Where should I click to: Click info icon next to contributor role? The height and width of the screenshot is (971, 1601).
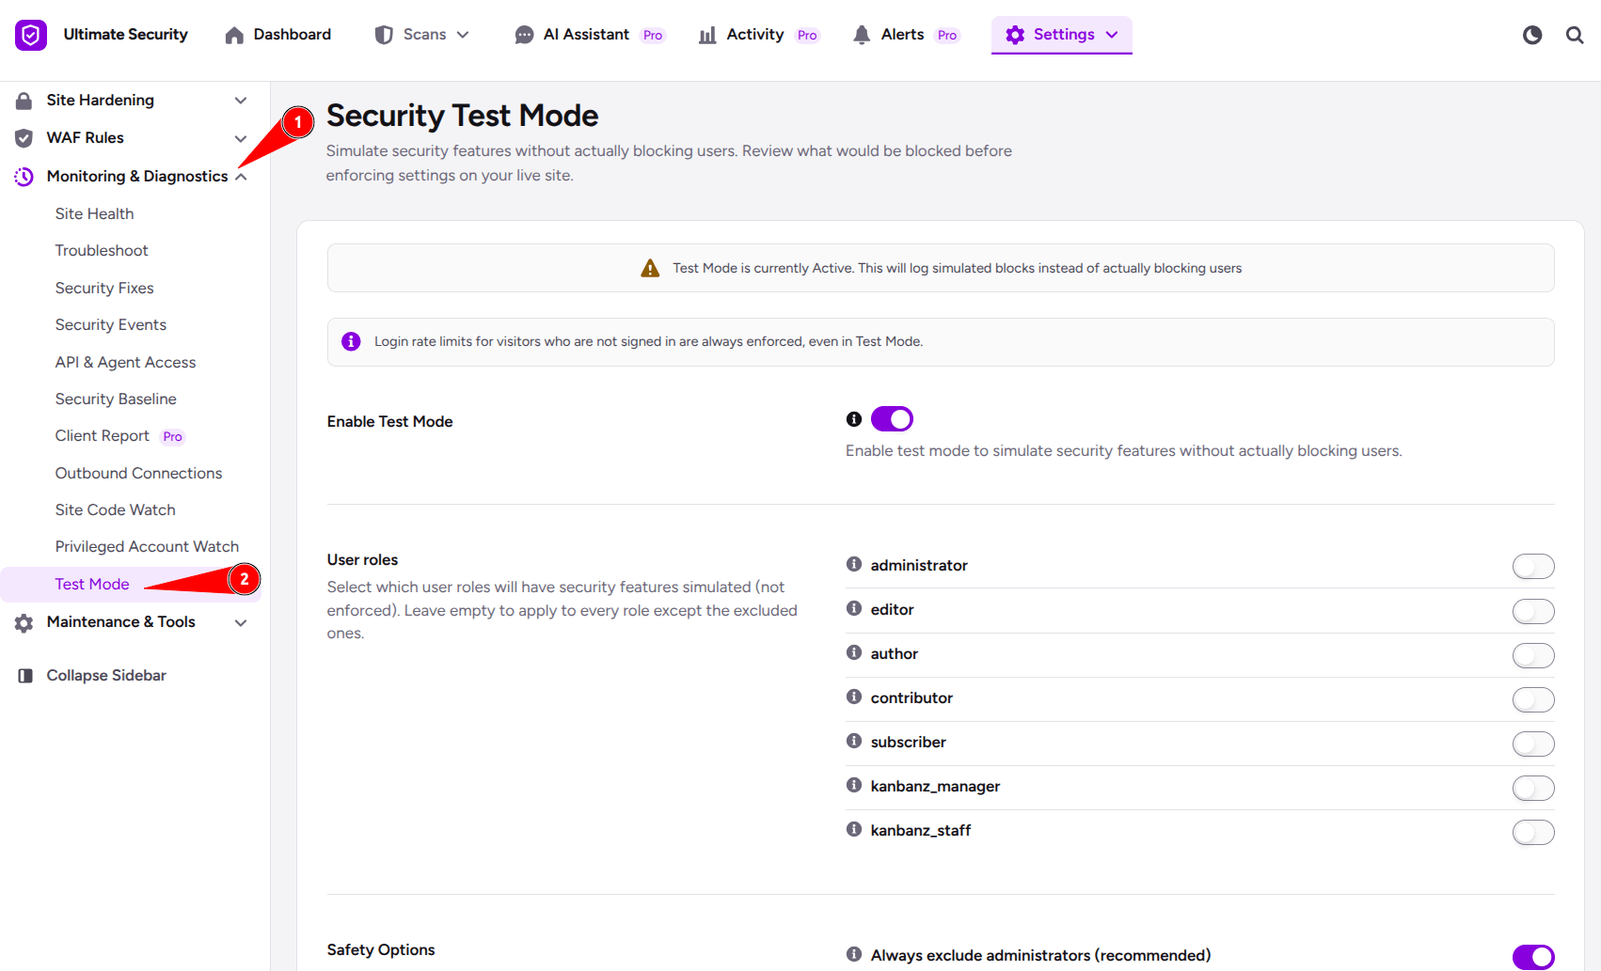tap(854, 697)
